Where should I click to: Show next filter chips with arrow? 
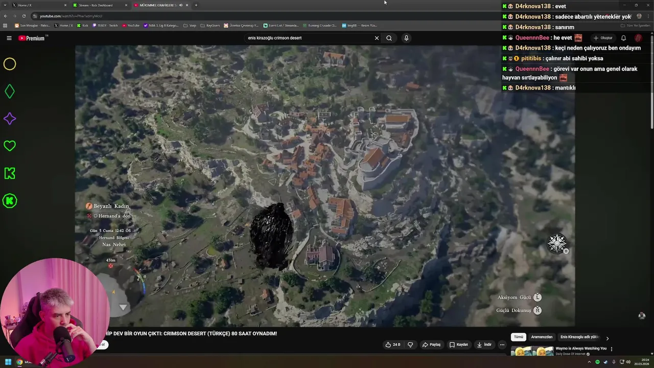click(607, 338)
